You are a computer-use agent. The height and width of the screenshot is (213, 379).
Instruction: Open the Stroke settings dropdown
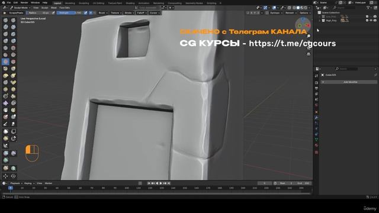[x=129, y=13]
